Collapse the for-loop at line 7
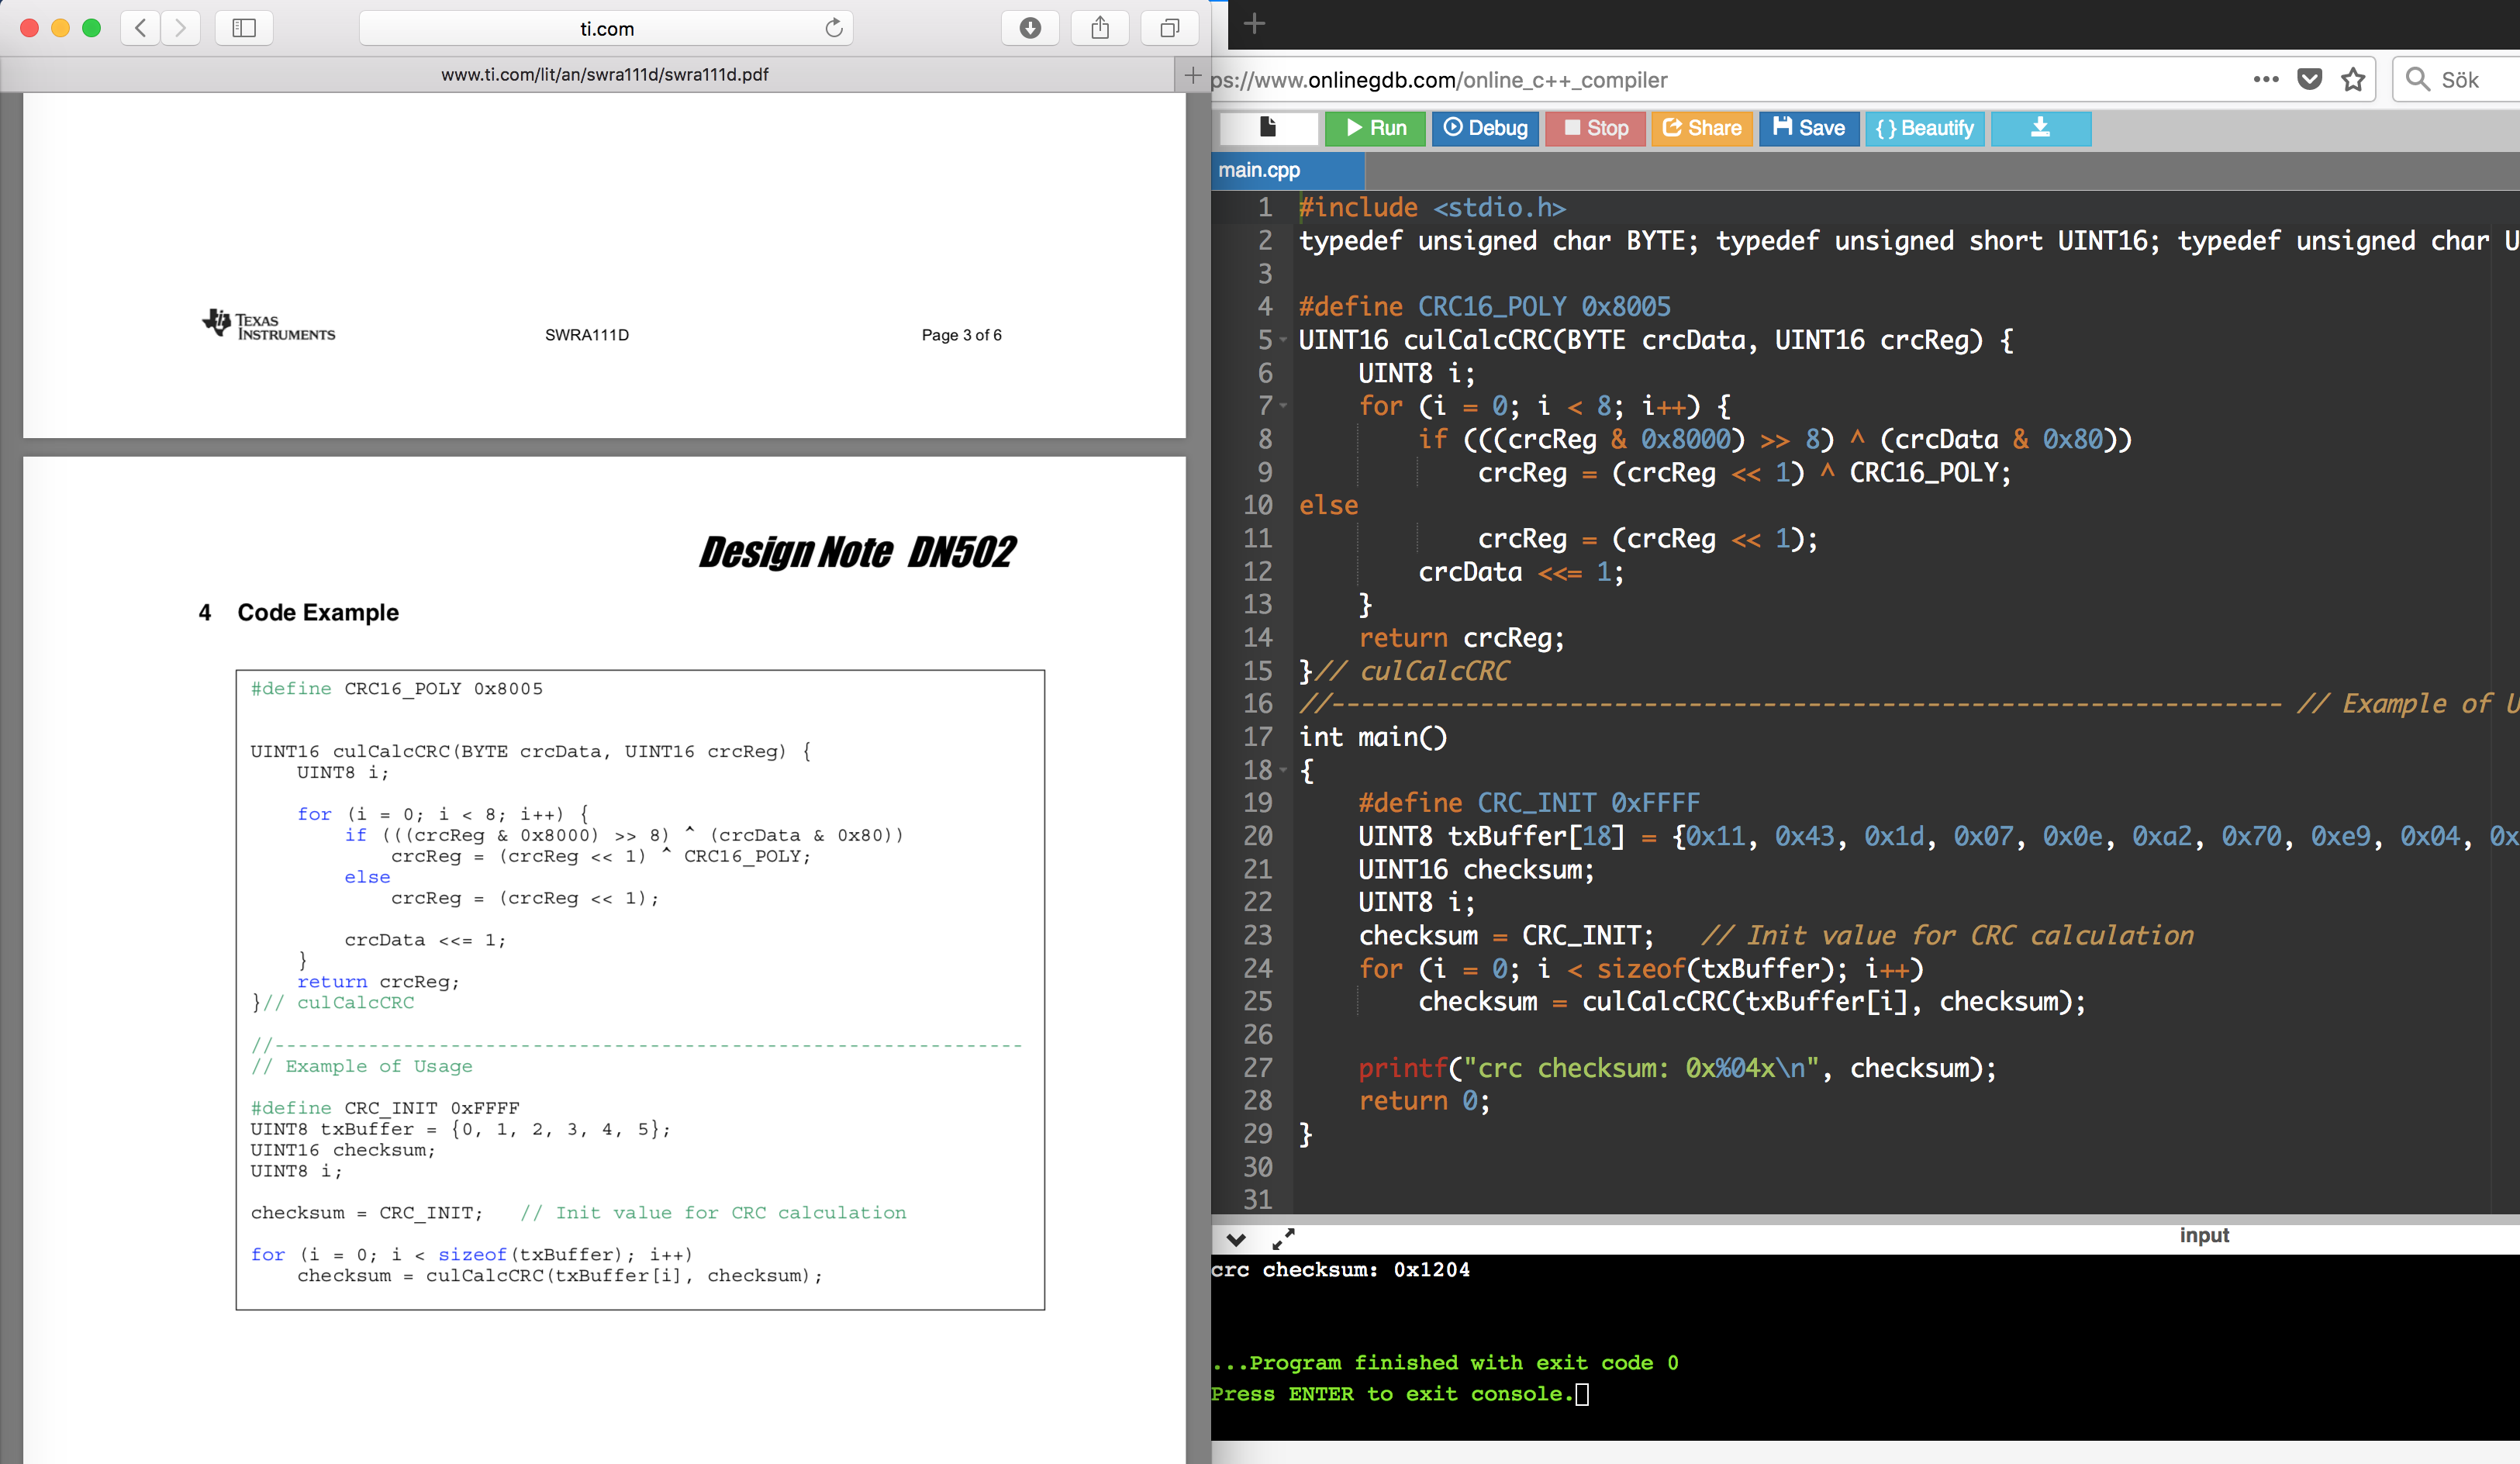 1283,406
